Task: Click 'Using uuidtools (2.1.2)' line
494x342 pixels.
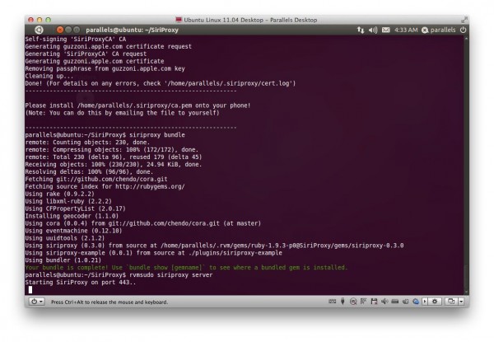Action: [x=64, y=238]
